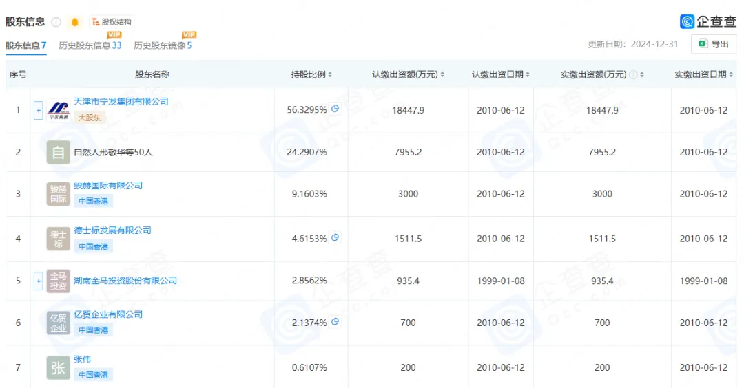Click the 亿贸企业 logo tile

(x=59, y=323)
